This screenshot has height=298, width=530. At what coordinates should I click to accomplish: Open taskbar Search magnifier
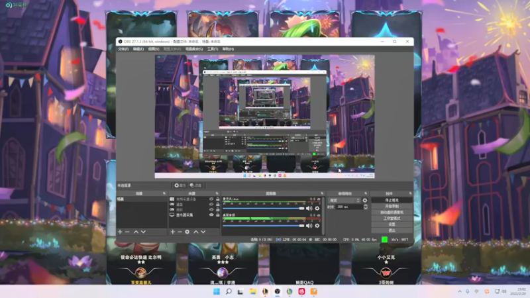(229, 291)
